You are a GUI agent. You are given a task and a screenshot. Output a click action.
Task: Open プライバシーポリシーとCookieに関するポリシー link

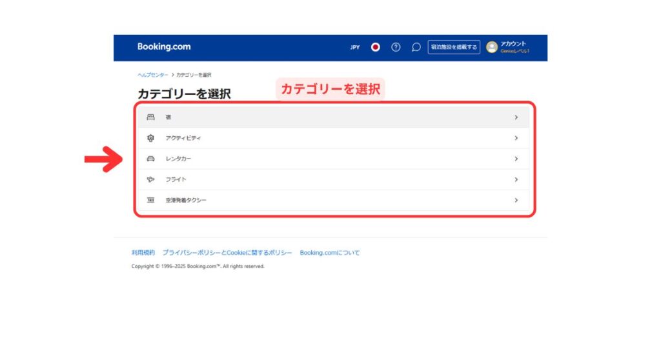pos(227,253)
